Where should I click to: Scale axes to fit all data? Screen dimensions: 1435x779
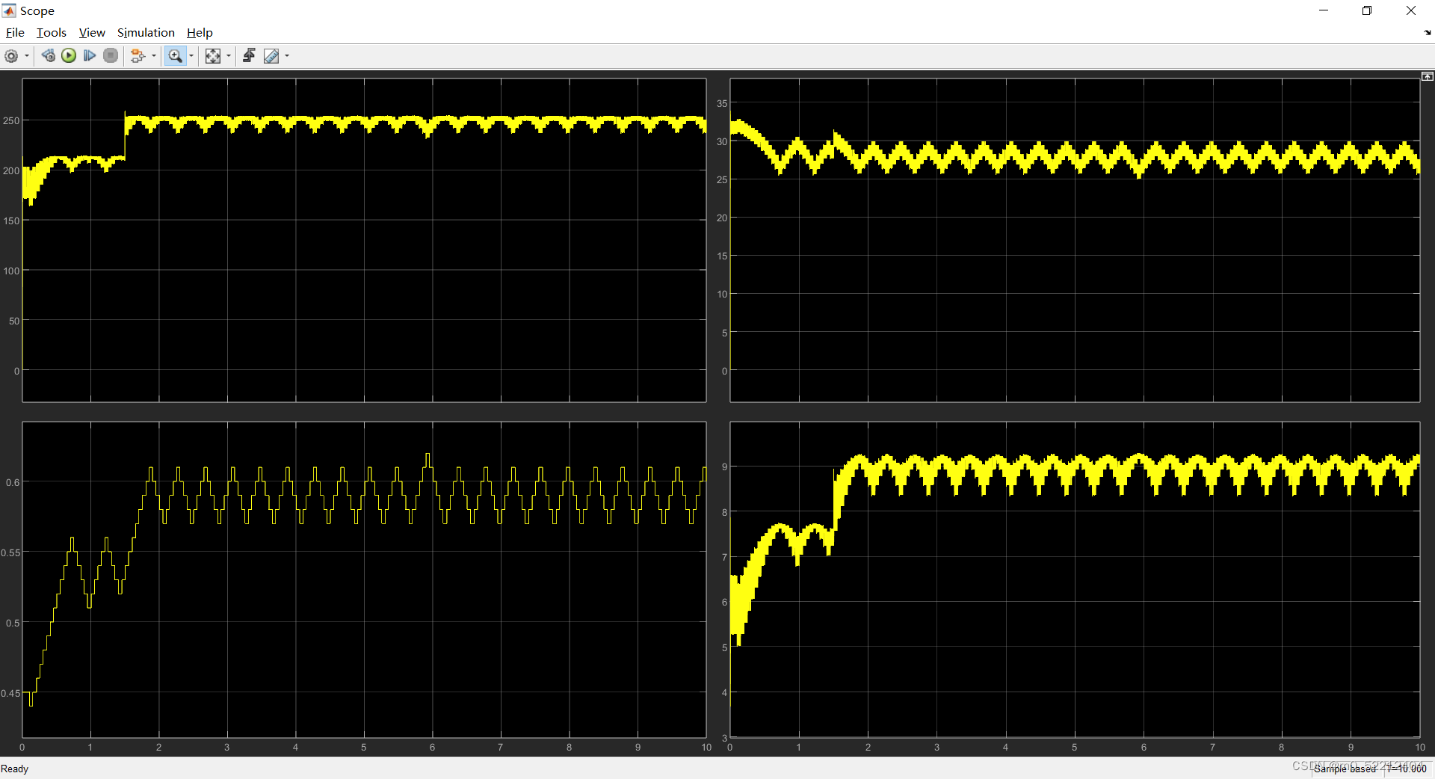pyautogui.click(x=214, y=55)
